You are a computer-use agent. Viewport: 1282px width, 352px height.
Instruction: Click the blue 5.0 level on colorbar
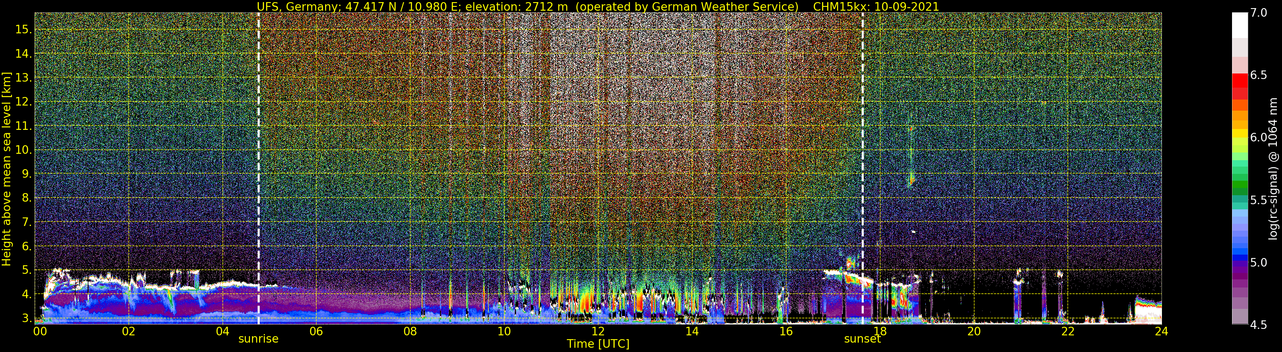tap(1240, 259)
